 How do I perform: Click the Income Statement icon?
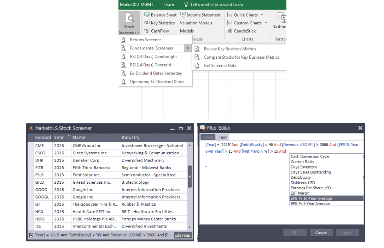[x=183, y=15]
